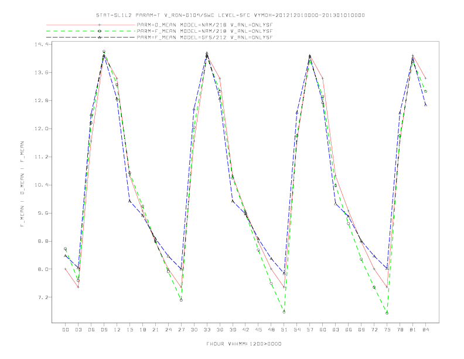The image size is (464, 359).
Task: Click the x-axis tick label 18
Action: (142, 330)
